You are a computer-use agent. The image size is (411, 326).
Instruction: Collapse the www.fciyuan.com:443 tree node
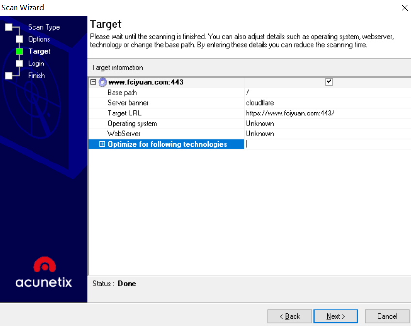click(x=93, y=82)
